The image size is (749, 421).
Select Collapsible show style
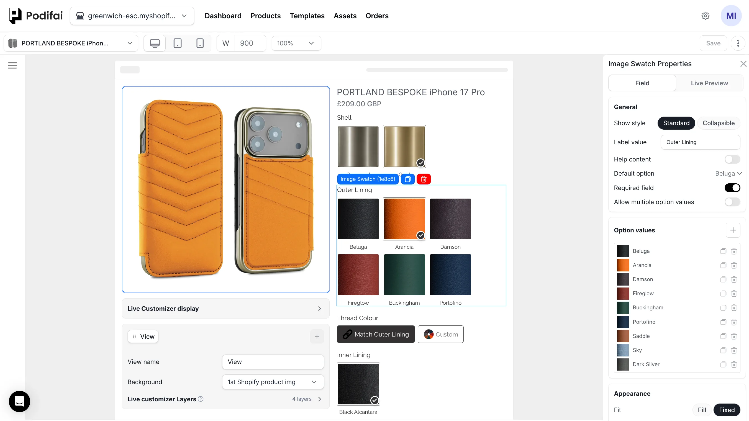point(719,123)
